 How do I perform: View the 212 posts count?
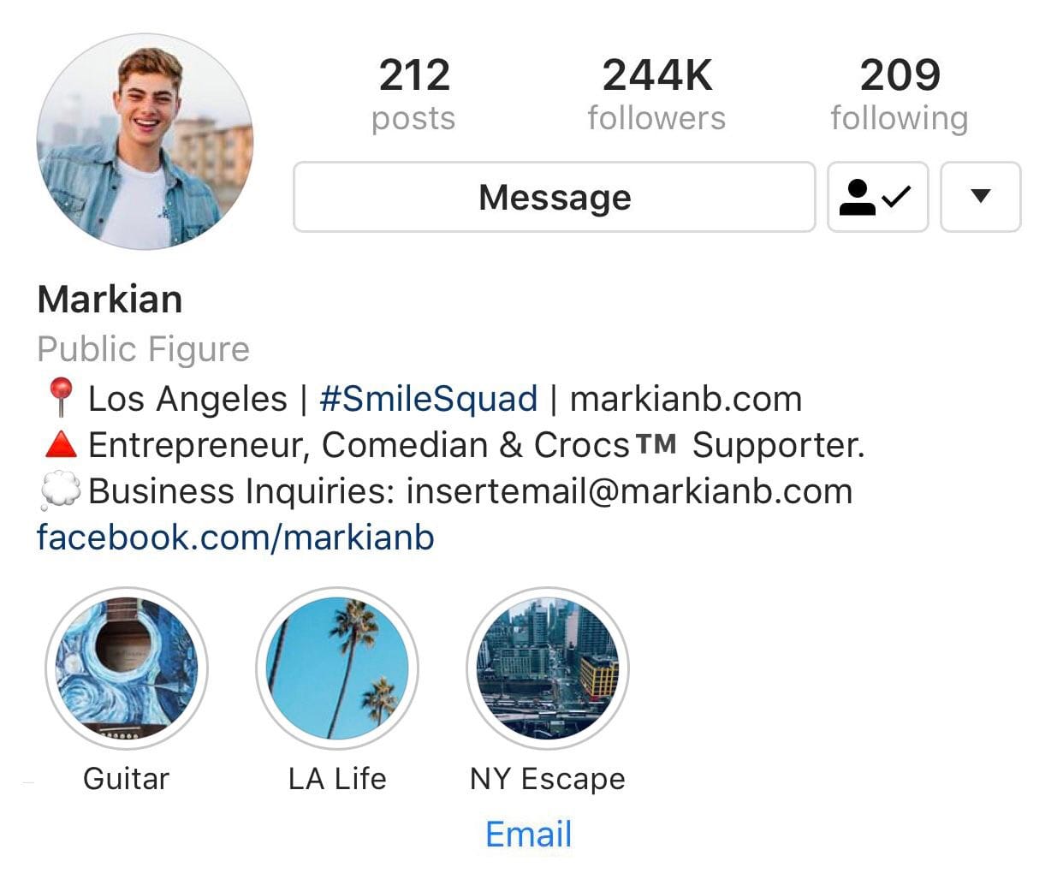click(x=414, y=94)
